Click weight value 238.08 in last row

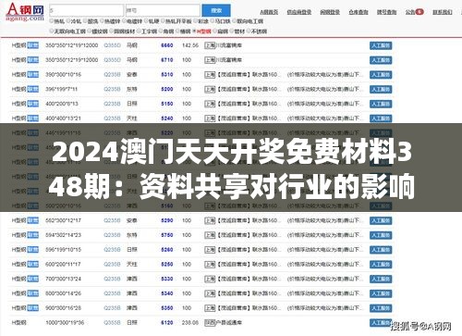[190, 323]
